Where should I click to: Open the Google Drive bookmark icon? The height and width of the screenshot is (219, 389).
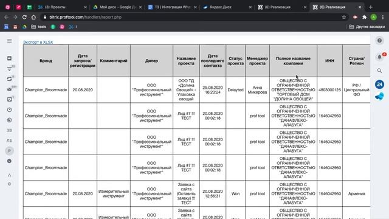pyautogui.click(x=24, y=27)
